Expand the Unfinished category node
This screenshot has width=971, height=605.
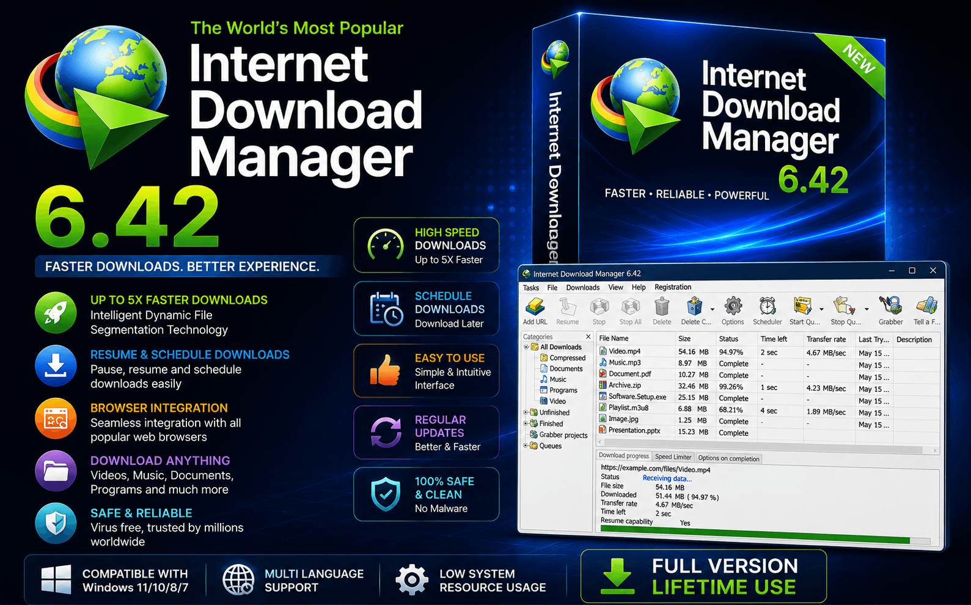click(526, 413)
